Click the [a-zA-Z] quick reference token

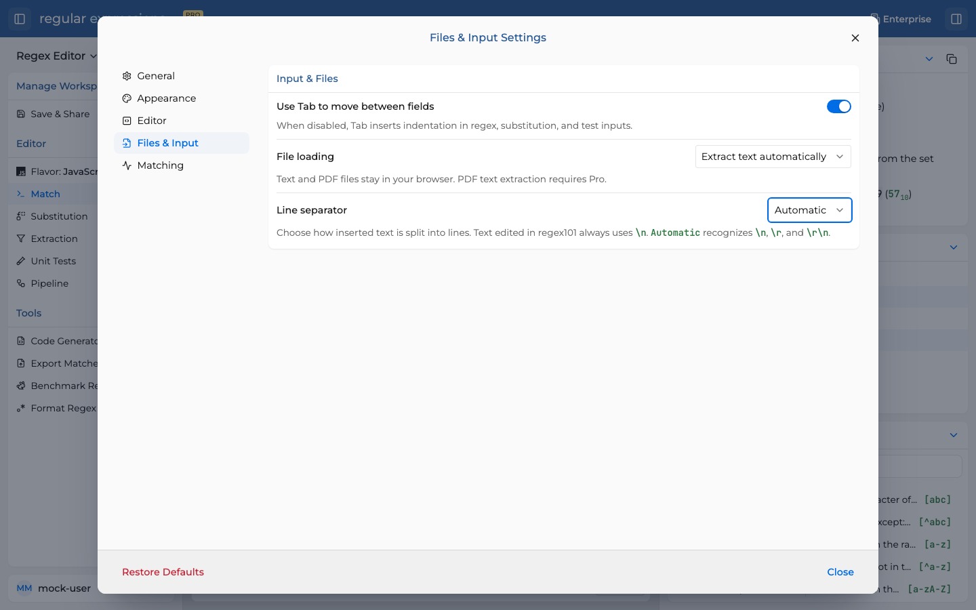point(929,589)
